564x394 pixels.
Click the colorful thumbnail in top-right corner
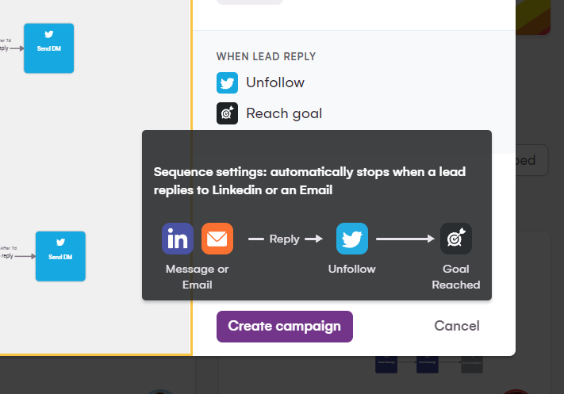[x=539, y=16]
